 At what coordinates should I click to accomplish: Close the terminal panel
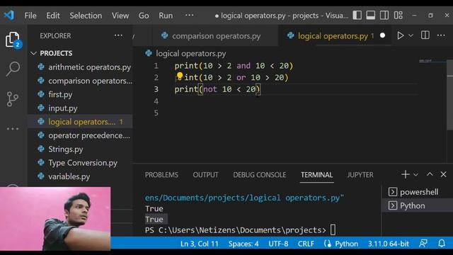pyautogui.click(x=444, y=174)
